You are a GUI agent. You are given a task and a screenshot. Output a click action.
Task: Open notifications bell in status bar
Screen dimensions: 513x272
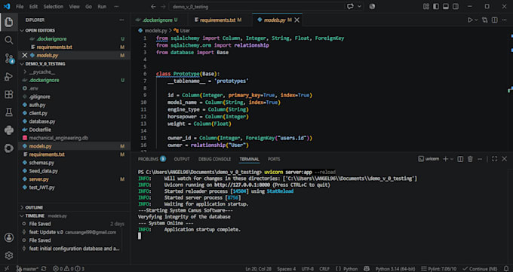pos(506,269)
